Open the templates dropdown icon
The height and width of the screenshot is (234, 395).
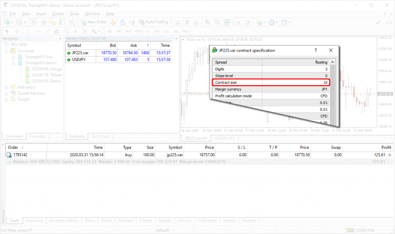coord(285,22)
